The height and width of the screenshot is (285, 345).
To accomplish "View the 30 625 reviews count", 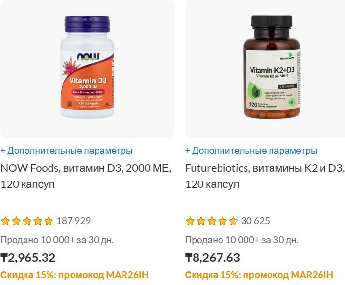I will coord(255,221).
